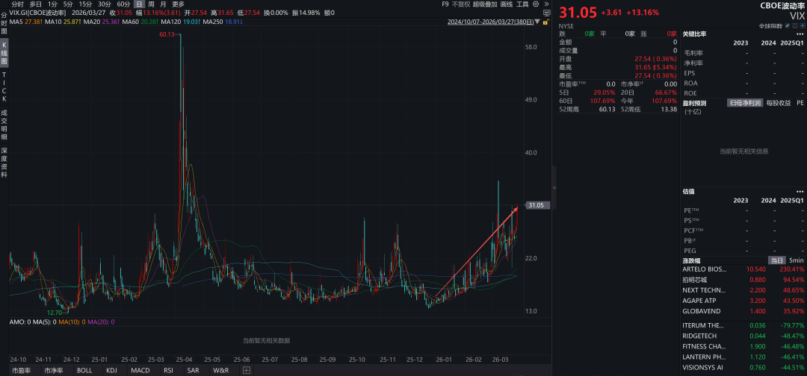
Task: Click the 31.05 current price tag on axis
Action: point(538,205)
